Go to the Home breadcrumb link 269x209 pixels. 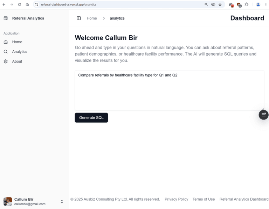92,18
